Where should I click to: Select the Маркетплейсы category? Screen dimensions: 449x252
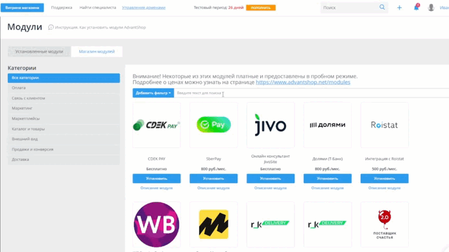point(64,118)
